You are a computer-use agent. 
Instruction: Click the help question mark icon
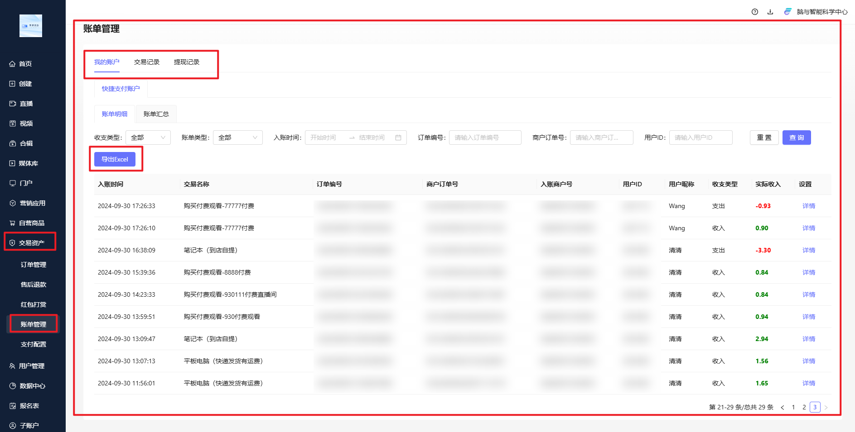[x=754, y=12]
